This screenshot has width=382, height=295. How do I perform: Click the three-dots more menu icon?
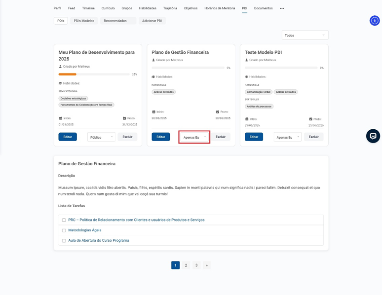[282, 8]
